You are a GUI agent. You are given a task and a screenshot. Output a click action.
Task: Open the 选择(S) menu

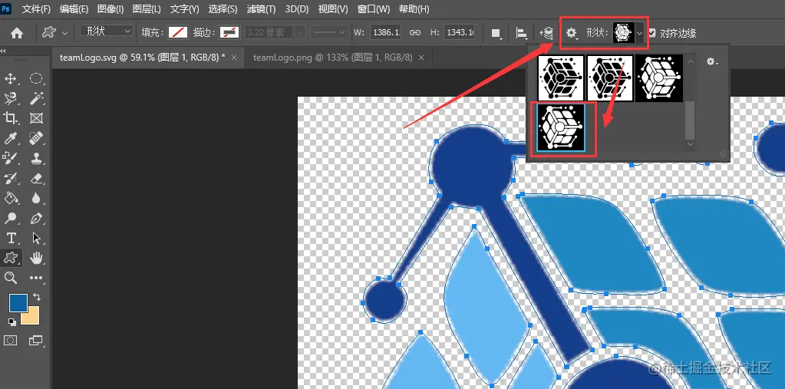pos(223,9)
